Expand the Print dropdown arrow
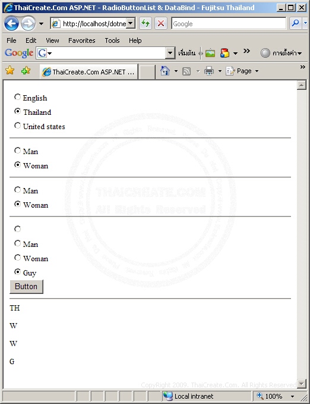 pos(220,71)
